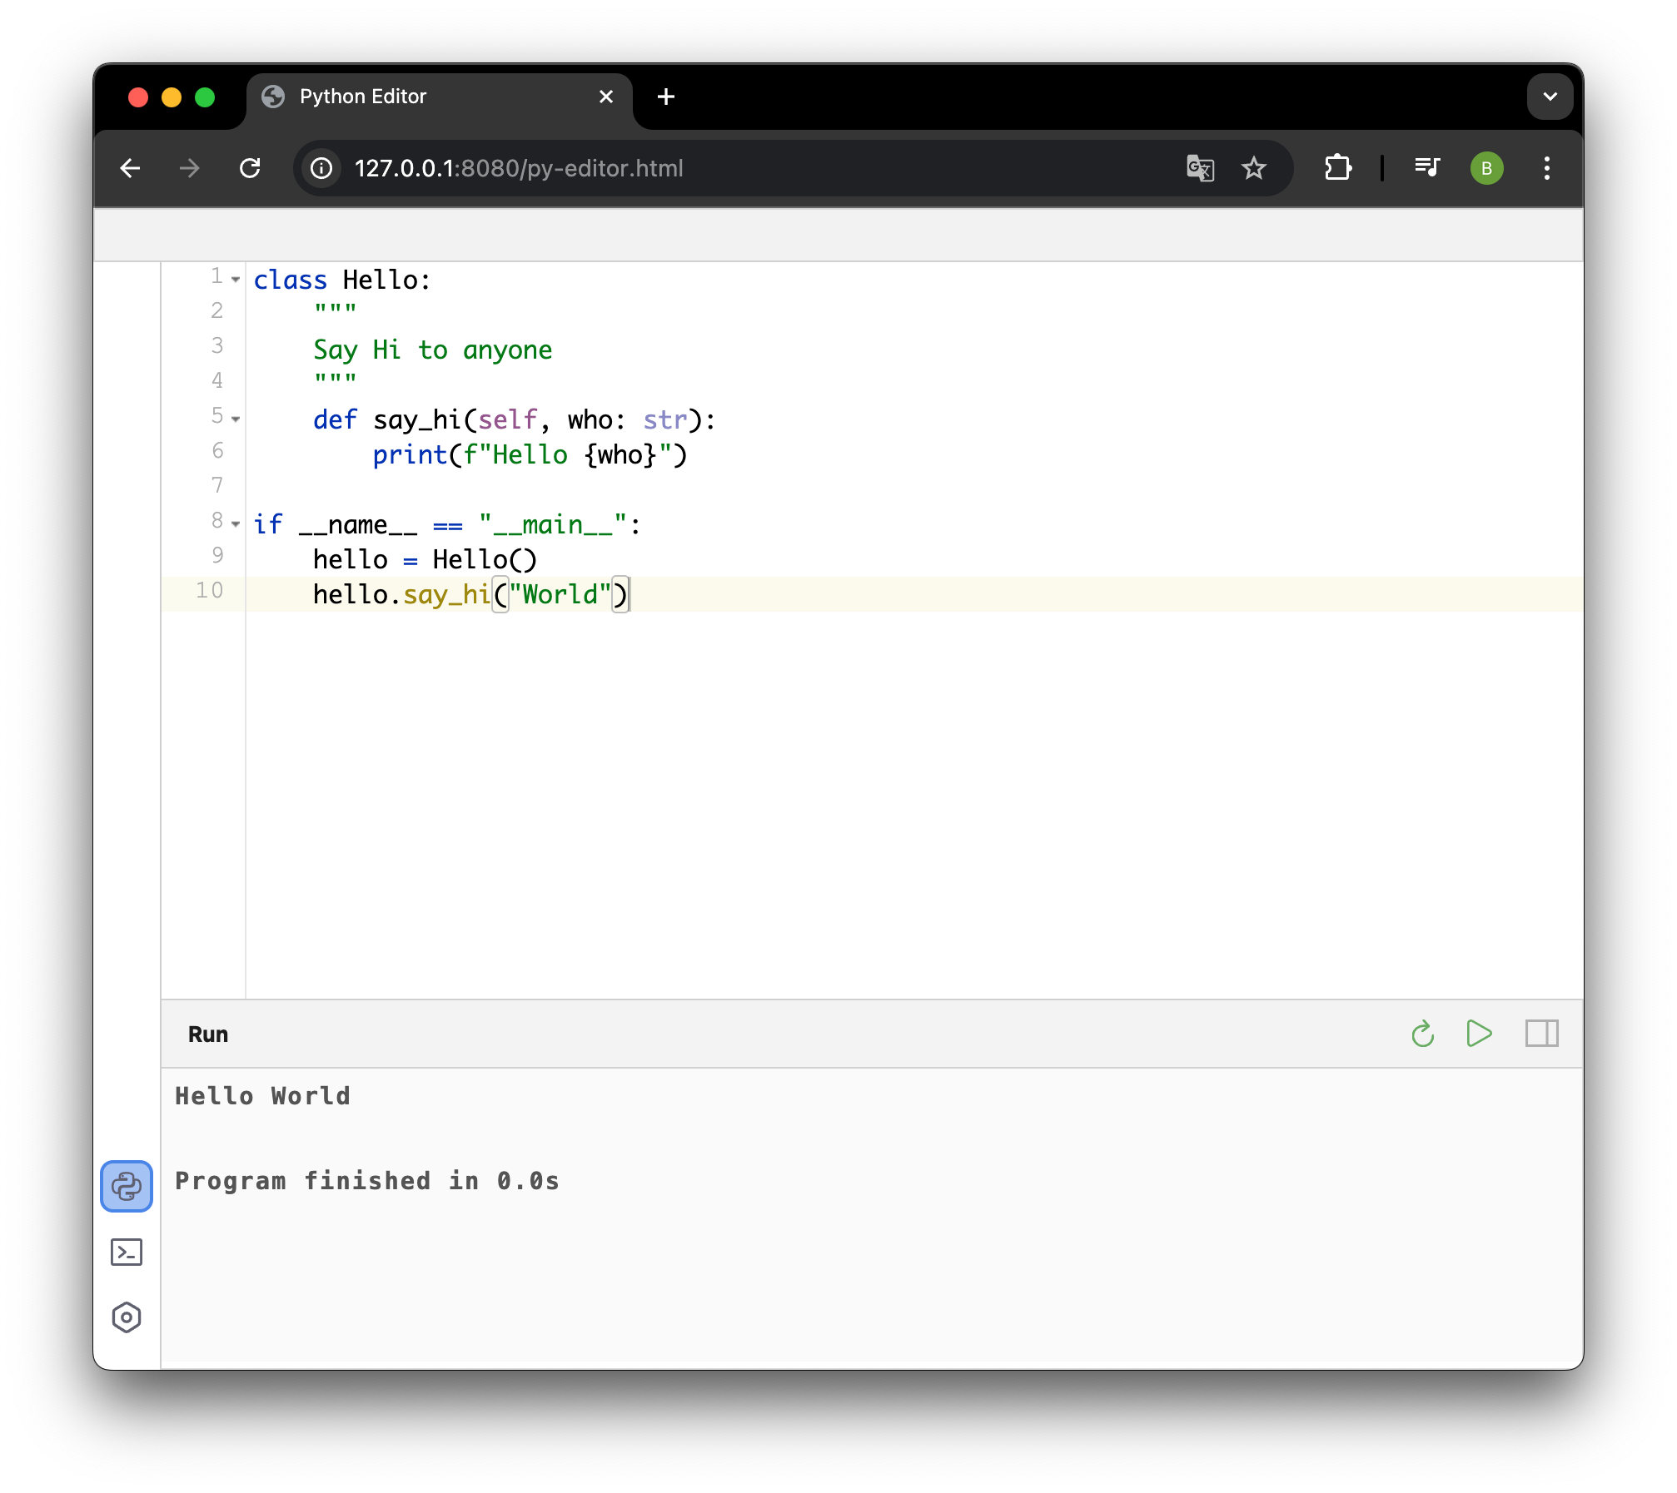Click line number 7 in the gutter
The image size is (1677, 1493).
[217, 486]
